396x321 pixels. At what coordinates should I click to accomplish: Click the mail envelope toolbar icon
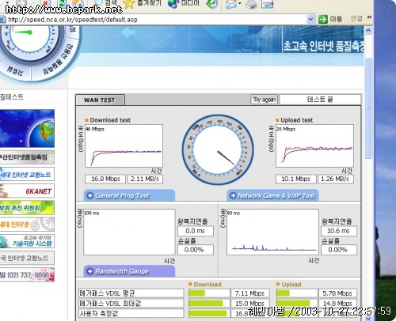(x=231, y=4)
